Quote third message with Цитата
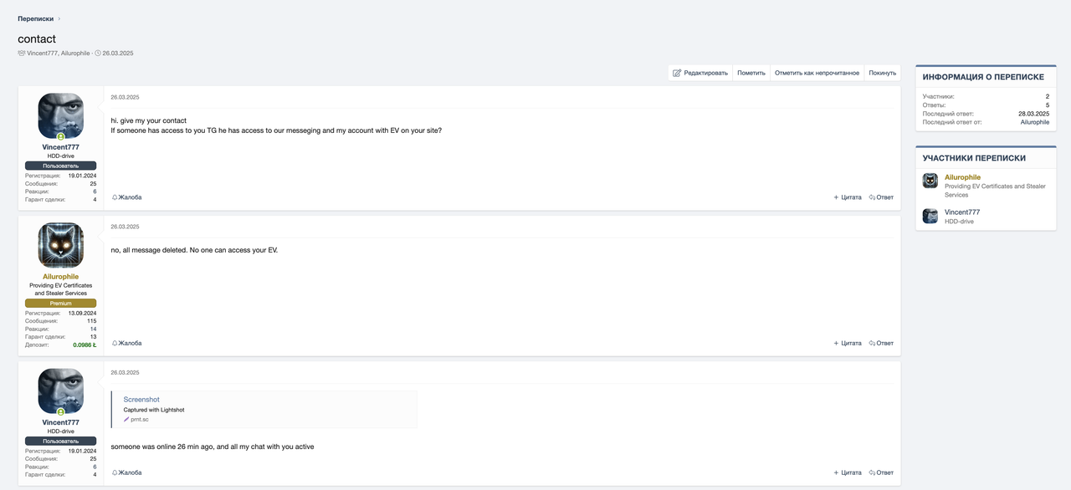The width and height of the screenshot is (1071, 490). pyautogui.click(x=848, y=472)
